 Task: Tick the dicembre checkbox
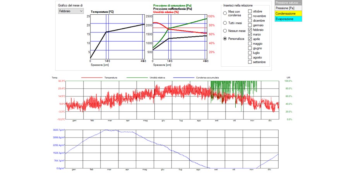pos(250,20)
